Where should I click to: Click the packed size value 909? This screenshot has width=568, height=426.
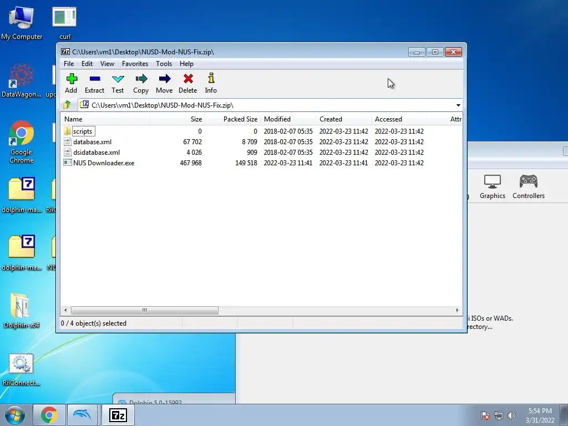click(x=252, y=152)
